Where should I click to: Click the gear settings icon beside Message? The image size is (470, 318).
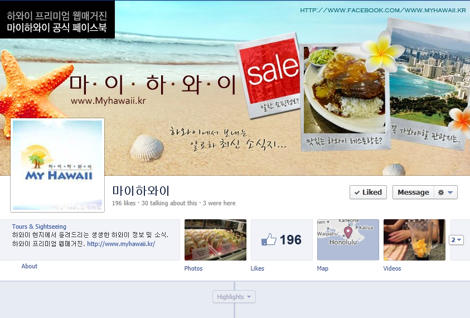440,192
